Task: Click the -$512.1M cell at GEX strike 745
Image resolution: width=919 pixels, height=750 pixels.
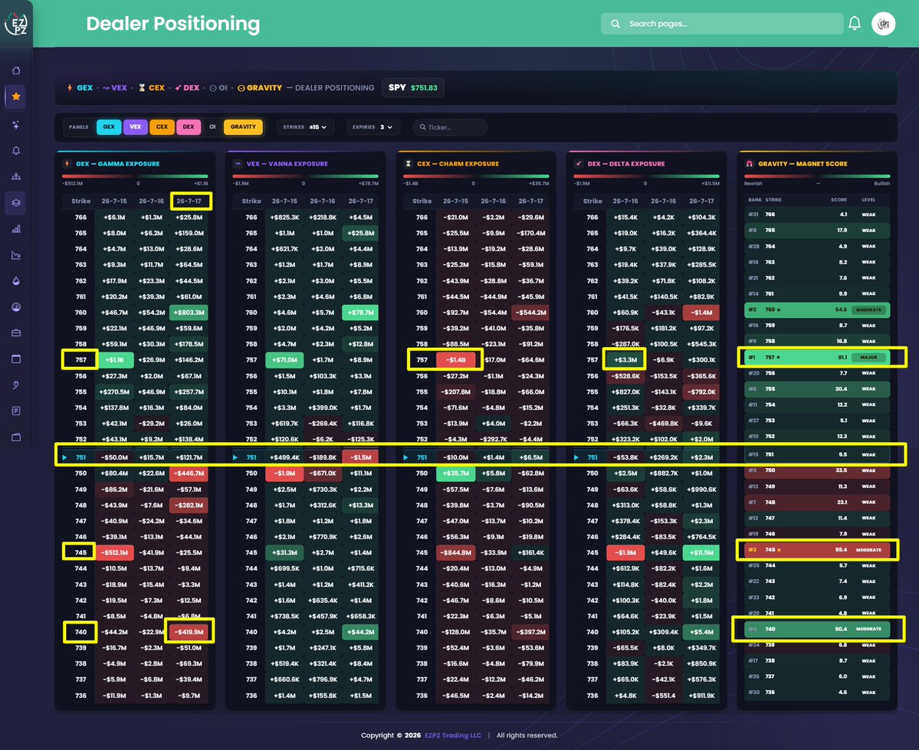Action: pos(115,552)
